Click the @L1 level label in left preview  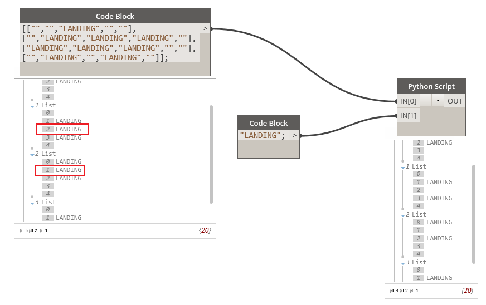(43, 230)
